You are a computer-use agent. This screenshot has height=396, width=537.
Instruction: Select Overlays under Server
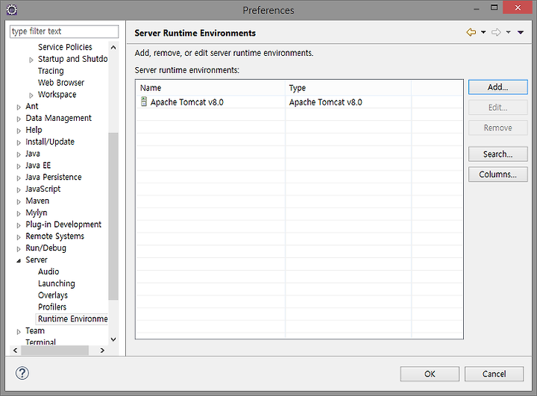click(x=53, y=295)
